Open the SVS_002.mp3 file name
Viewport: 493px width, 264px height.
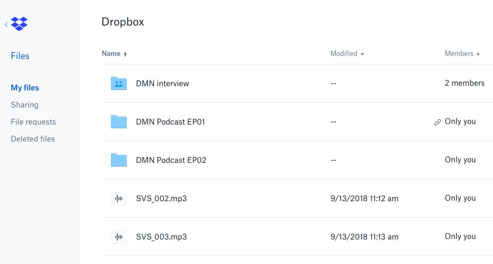[161, 199]
